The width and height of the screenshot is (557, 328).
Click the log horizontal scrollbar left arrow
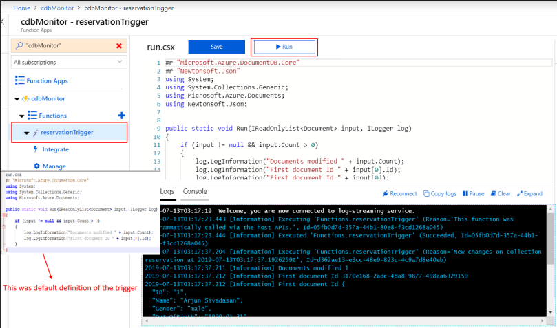pos(147,321)
